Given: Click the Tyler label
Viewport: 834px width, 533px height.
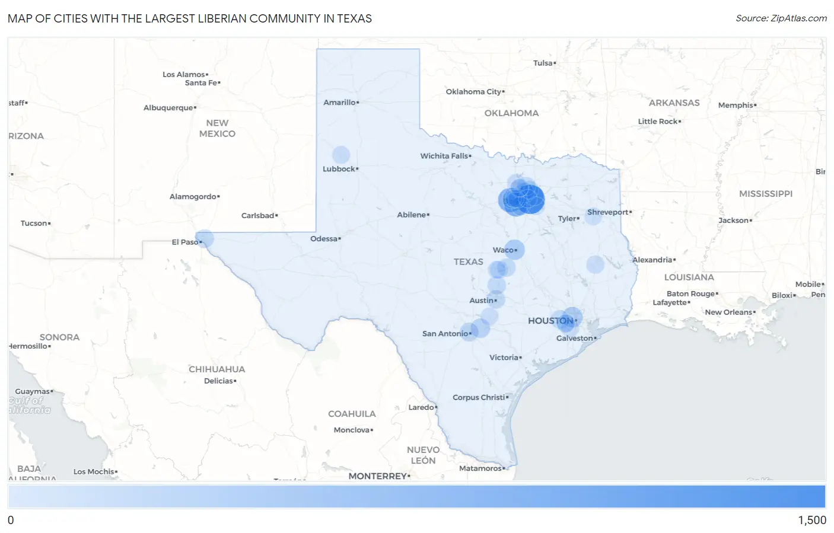Looking at the screenshot, I should tap(567, 219).
